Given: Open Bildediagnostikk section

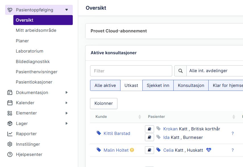Looking at the screenshot, I should tap(33, 62).
